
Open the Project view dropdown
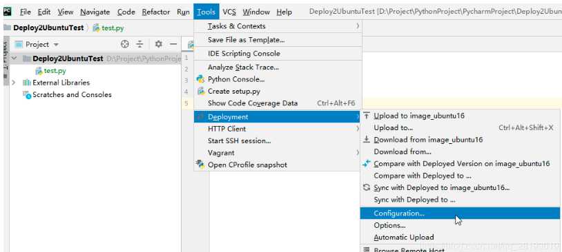[56, 45]
